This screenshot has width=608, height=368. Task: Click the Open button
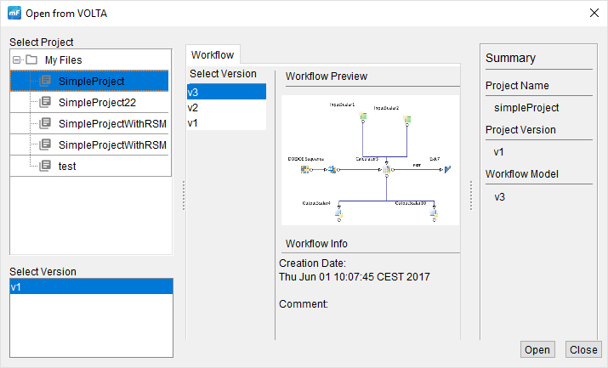coord(537,350)
